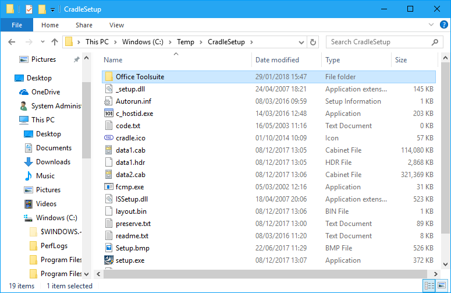Expand the chevron after Temp in breadcrumb

coord(201,43)
